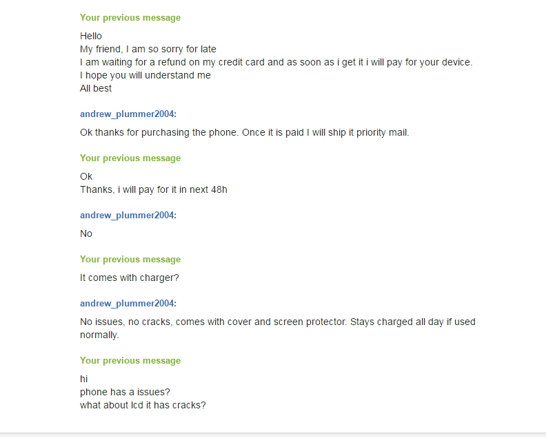Click the "It comes with charger?" question
The width and height of the screenshot is (546, 438).
[130, 278]
